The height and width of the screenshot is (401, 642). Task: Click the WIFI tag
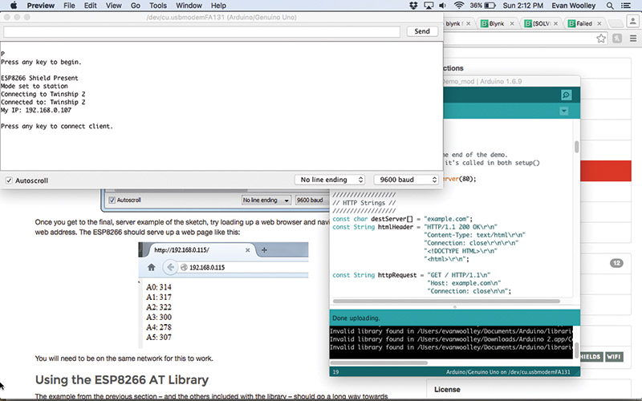click(613, 357)
